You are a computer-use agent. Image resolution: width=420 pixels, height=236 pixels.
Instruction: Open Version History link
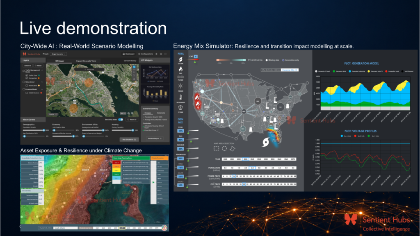click(130, 61)
